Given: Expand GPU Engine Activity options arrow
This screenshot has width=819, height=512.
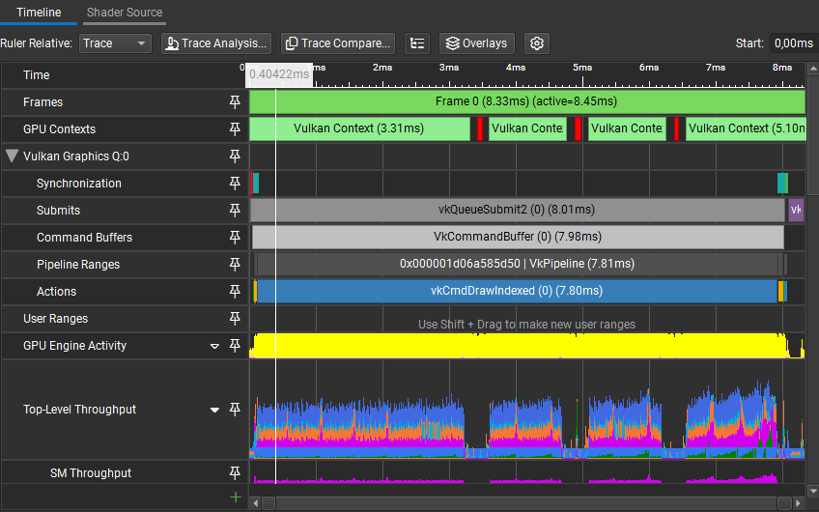Looking at the screenshot, I should click(x=215, y=346).
